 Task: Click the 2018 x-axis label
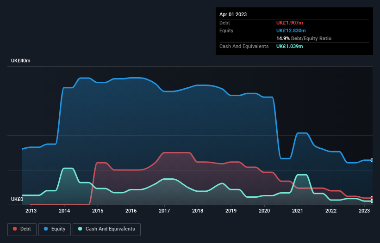(198, 211)
